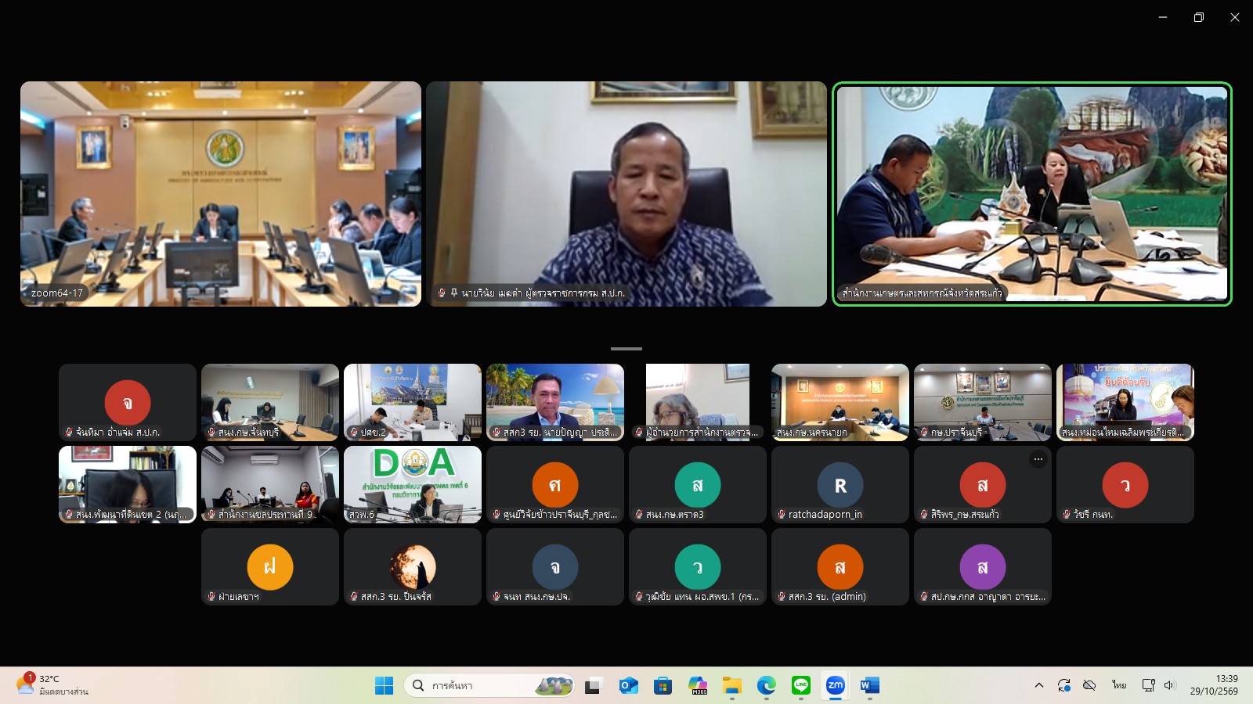Open Task View from the taskbar
This screenshot has width=1253, height=704.
593,686
